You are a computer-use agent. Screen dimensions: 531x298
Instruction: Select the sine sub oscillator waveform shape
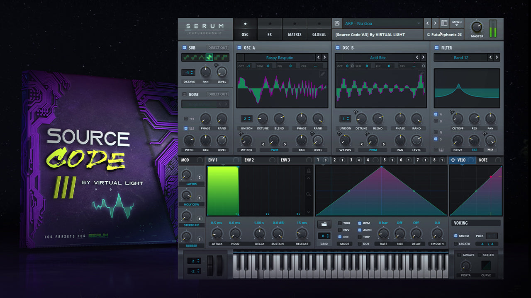point(187,57)
